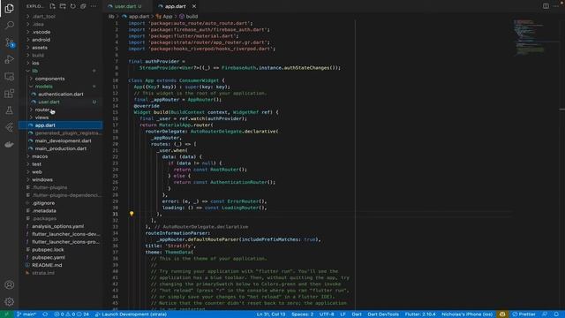Open main_production.dart file

coord(61,148)
